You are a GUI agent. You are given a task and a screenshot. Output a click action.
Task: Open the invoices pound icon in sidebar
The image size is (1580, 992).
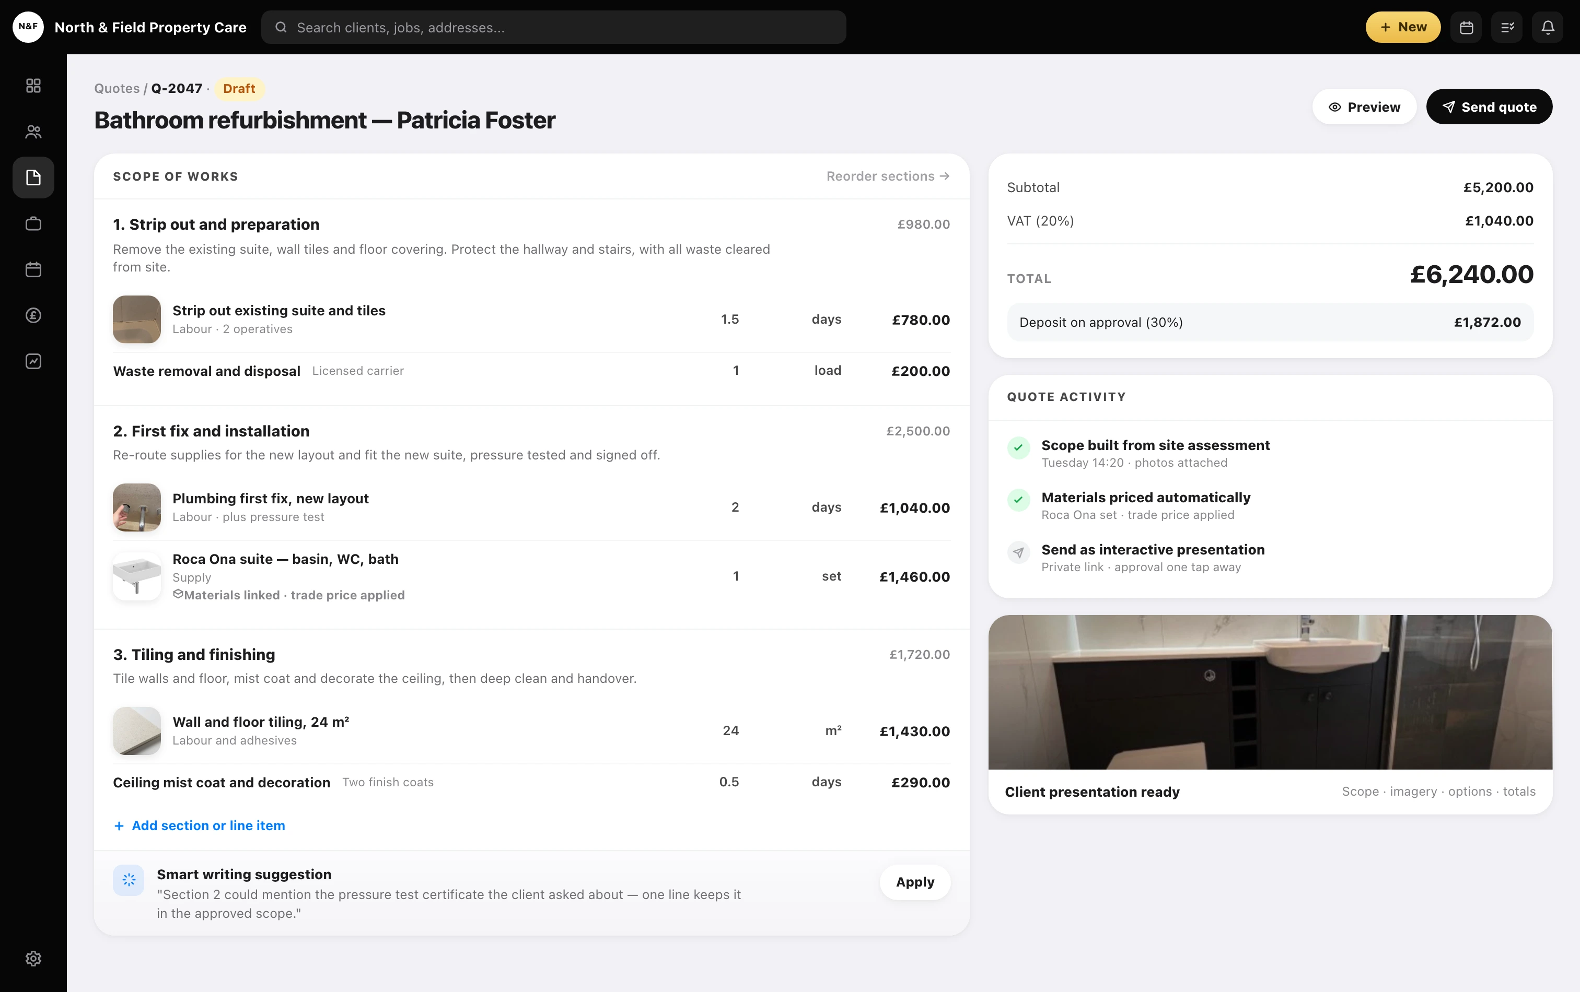coord(33,315)
